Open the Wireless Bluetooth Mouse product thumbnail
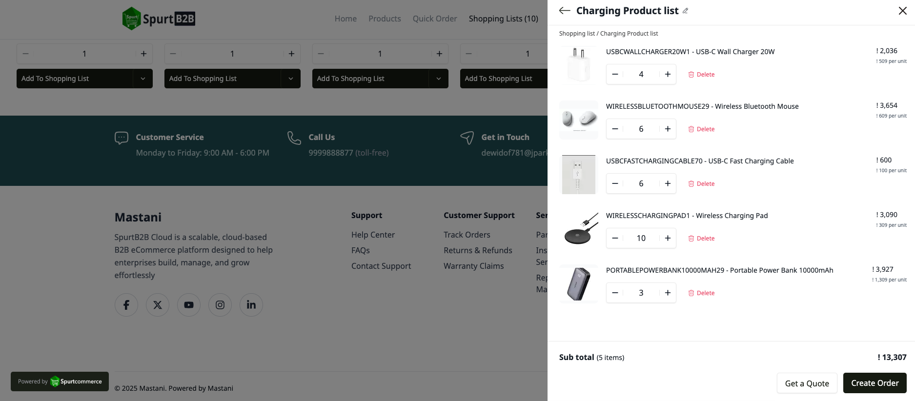 click(x=579, y=120)
